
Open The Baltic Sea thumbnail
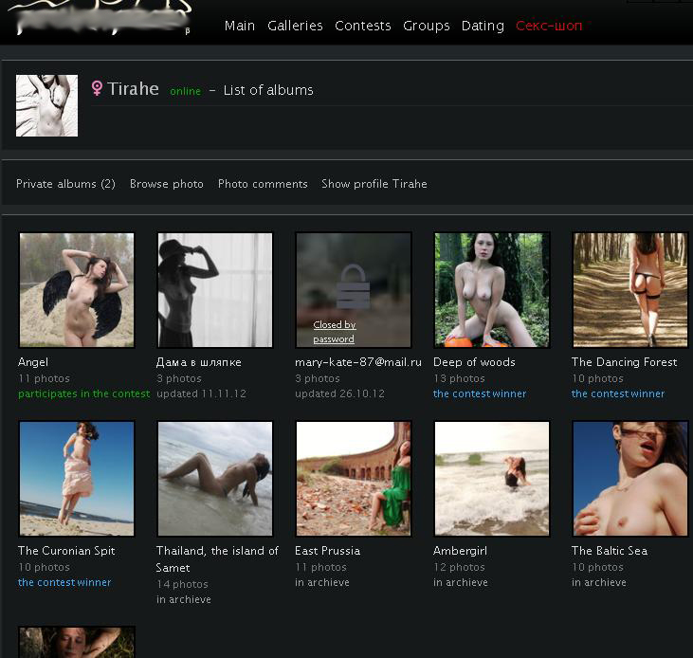(630, 479)
